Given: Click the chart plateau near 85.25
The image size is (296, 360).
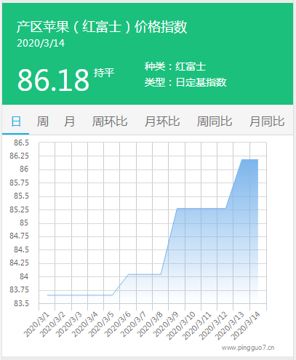Looking at the screenshot, I should (201, 208).
